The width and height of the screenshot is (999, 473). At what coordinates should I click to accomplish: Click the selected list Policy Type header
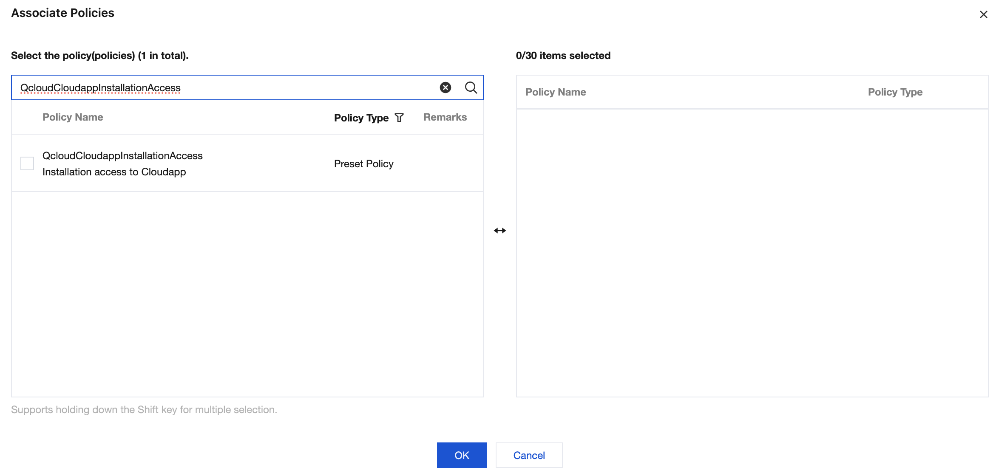(895, 92)
